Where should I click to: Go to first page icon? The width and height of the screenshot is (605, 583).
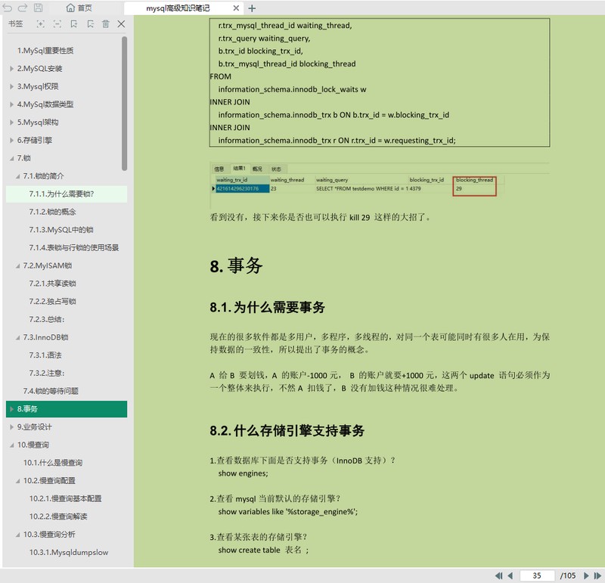pos(498,575)
